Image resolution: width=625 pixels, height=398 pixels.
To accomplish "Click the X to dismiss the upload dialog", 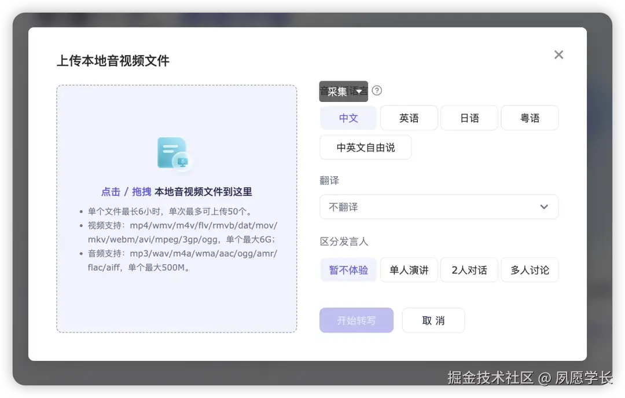I will (558, 54).
